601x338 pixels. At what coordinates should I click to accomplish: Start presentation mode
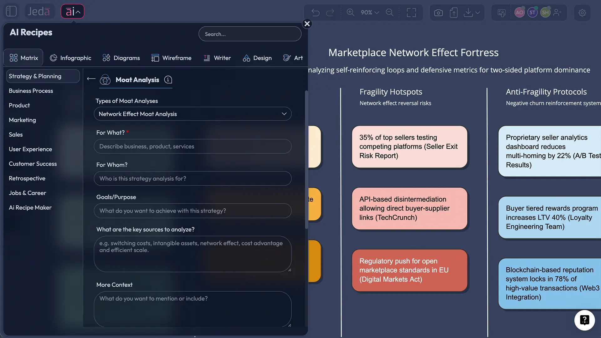(501, 13)
